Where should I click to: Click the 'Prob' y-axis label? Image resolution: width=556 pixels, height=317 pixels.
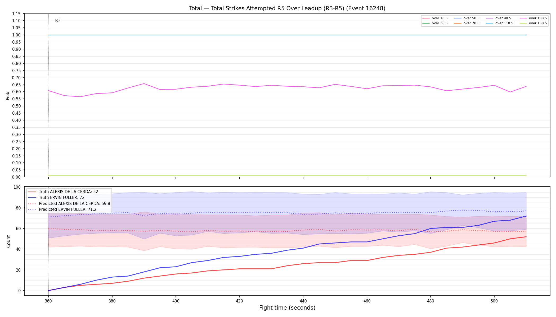pos(8,96)
